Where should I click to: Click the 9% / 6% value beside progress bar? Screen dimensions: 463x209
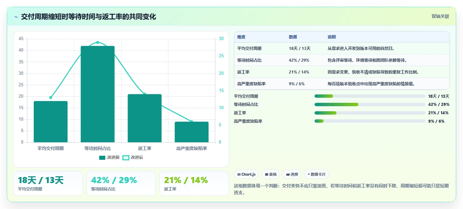coord(436,121)
